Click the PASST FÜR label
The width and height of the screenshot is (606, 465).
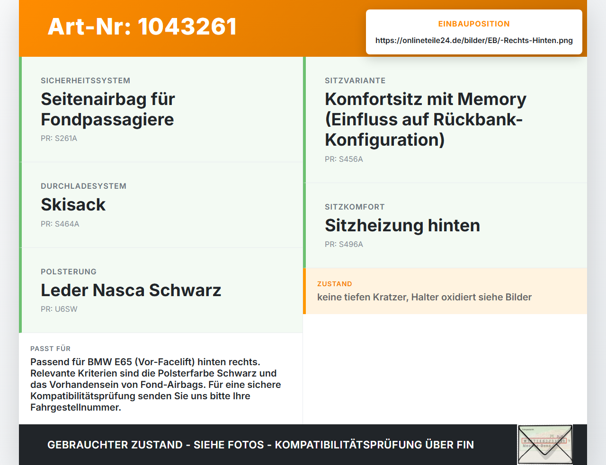[x=50, y=349]
